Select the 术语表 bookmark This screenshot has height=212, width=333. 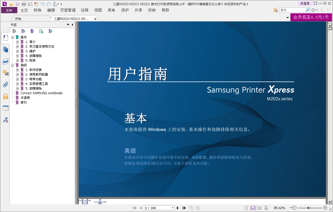click(x=25, y=98)
